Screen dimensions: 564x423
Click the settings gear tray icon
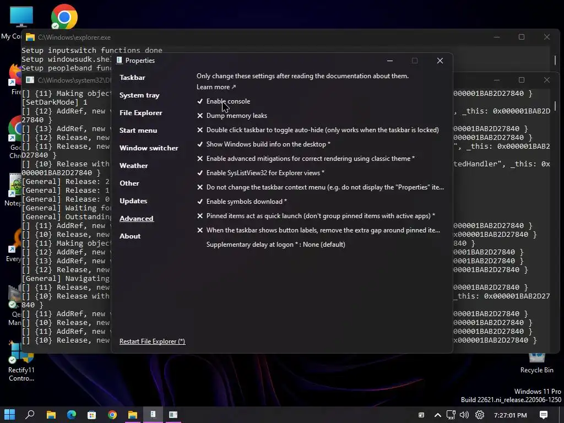click(x=480, y=415)
